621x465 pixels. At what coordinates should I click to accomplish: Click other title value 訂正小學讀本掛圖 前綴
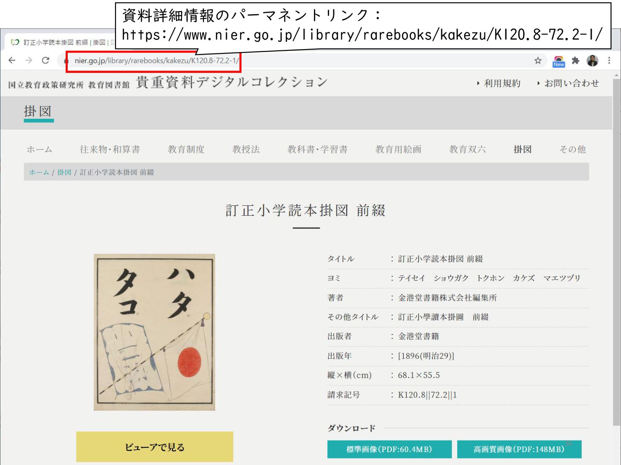pos(443,317)
